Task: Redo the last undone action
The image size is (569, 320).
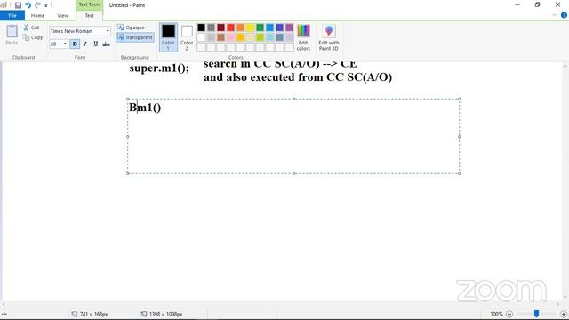Action: point(37,5)
